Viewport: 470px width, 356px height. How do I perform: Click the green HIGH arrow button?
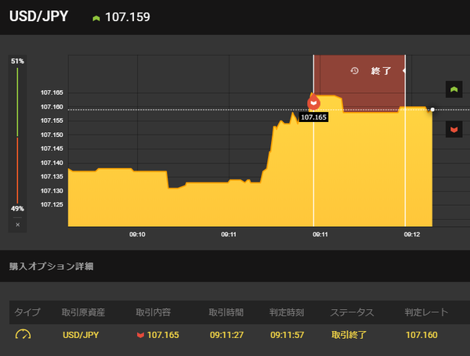click(454, 89)
